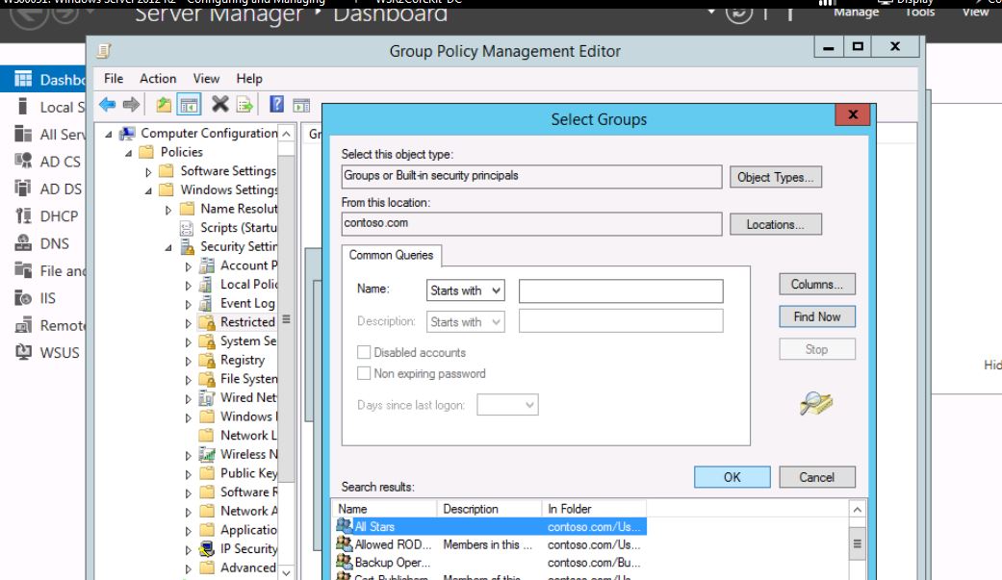Click the Server Manager refresh icon
The width and height of the screenshot is (1002, 580).
738,13
